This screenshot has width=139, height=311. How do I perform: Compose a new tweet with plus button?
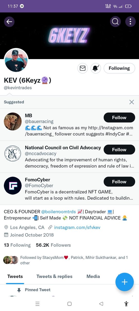coord(125,282)
